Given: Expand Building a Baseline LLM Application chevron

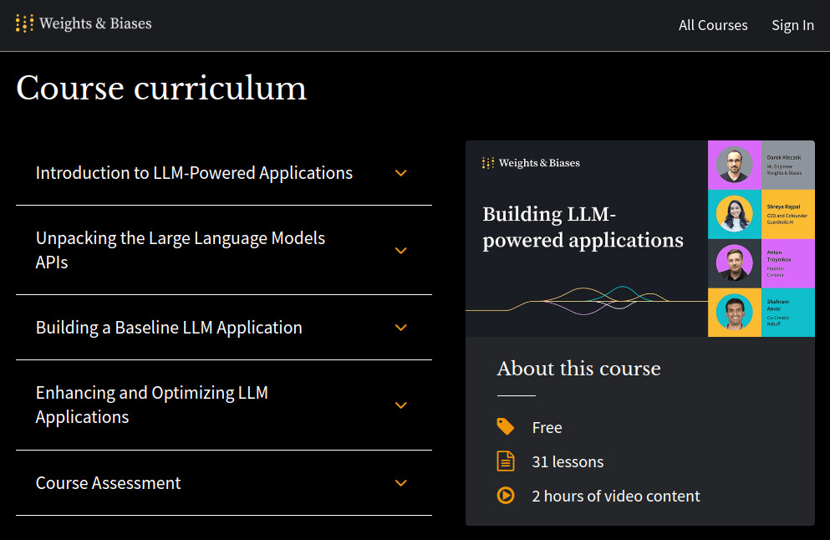Looking at the screenshot, I should [401, 328].
